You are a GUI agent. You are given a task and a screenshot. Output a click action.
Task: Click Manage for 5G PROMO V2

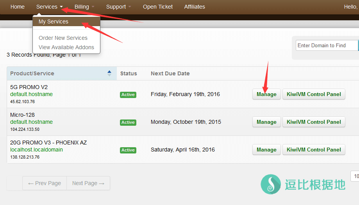point(266,94)
